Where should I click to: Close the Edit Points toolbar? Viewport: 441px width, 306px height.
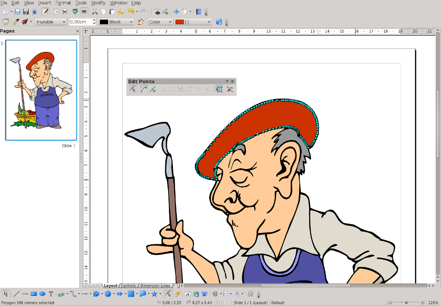[x=232, y=81]
